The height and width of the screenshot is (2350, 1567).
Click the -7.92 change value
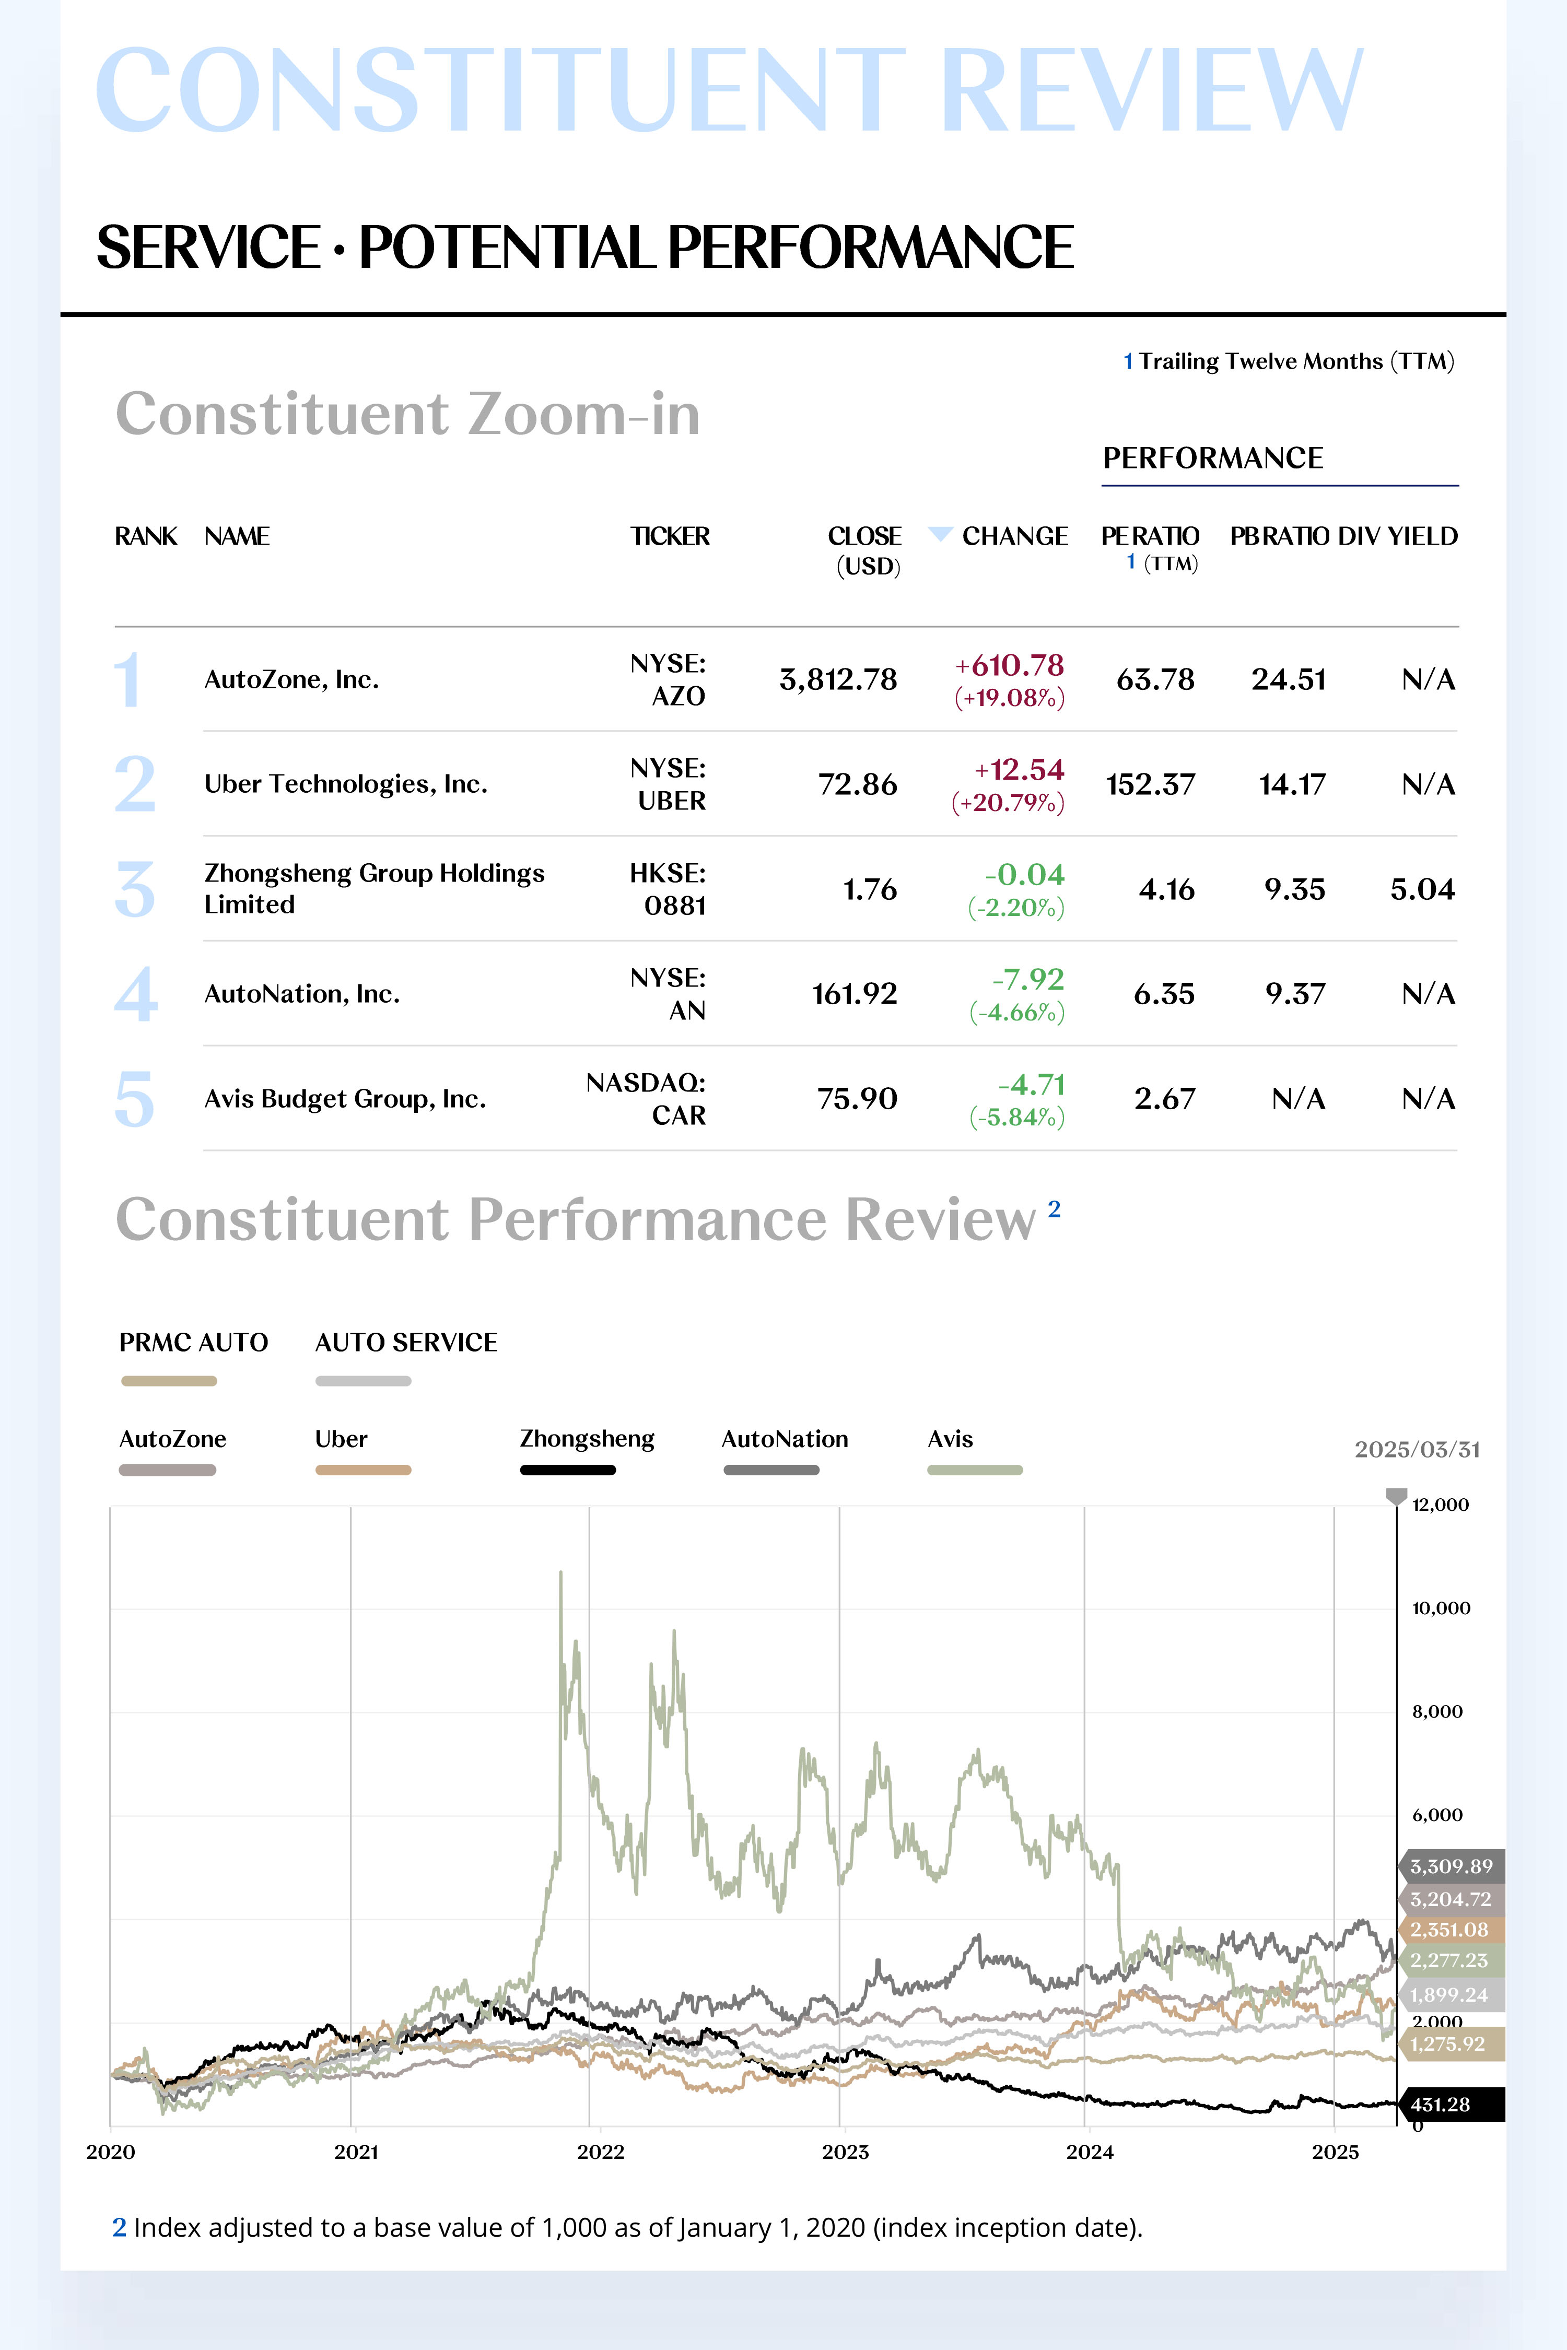(x=1027, y=979)
